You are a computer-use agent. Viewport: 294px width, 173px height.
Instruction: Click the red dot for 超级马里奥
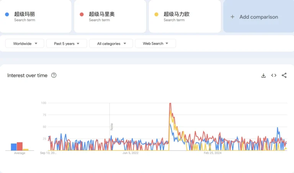(x=82, y=15)
